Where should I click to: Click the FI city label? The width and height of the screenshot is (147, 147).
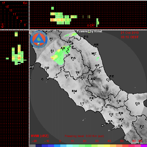pyautogui.click(x=51, y=39)
